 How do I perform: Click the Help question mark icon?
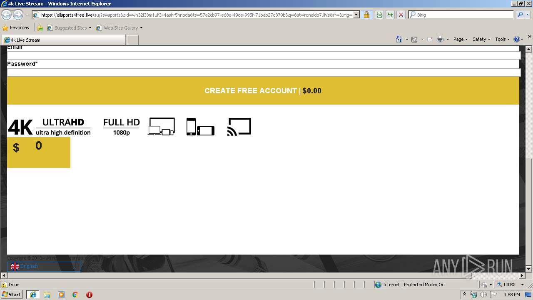[x=517, y=39]
